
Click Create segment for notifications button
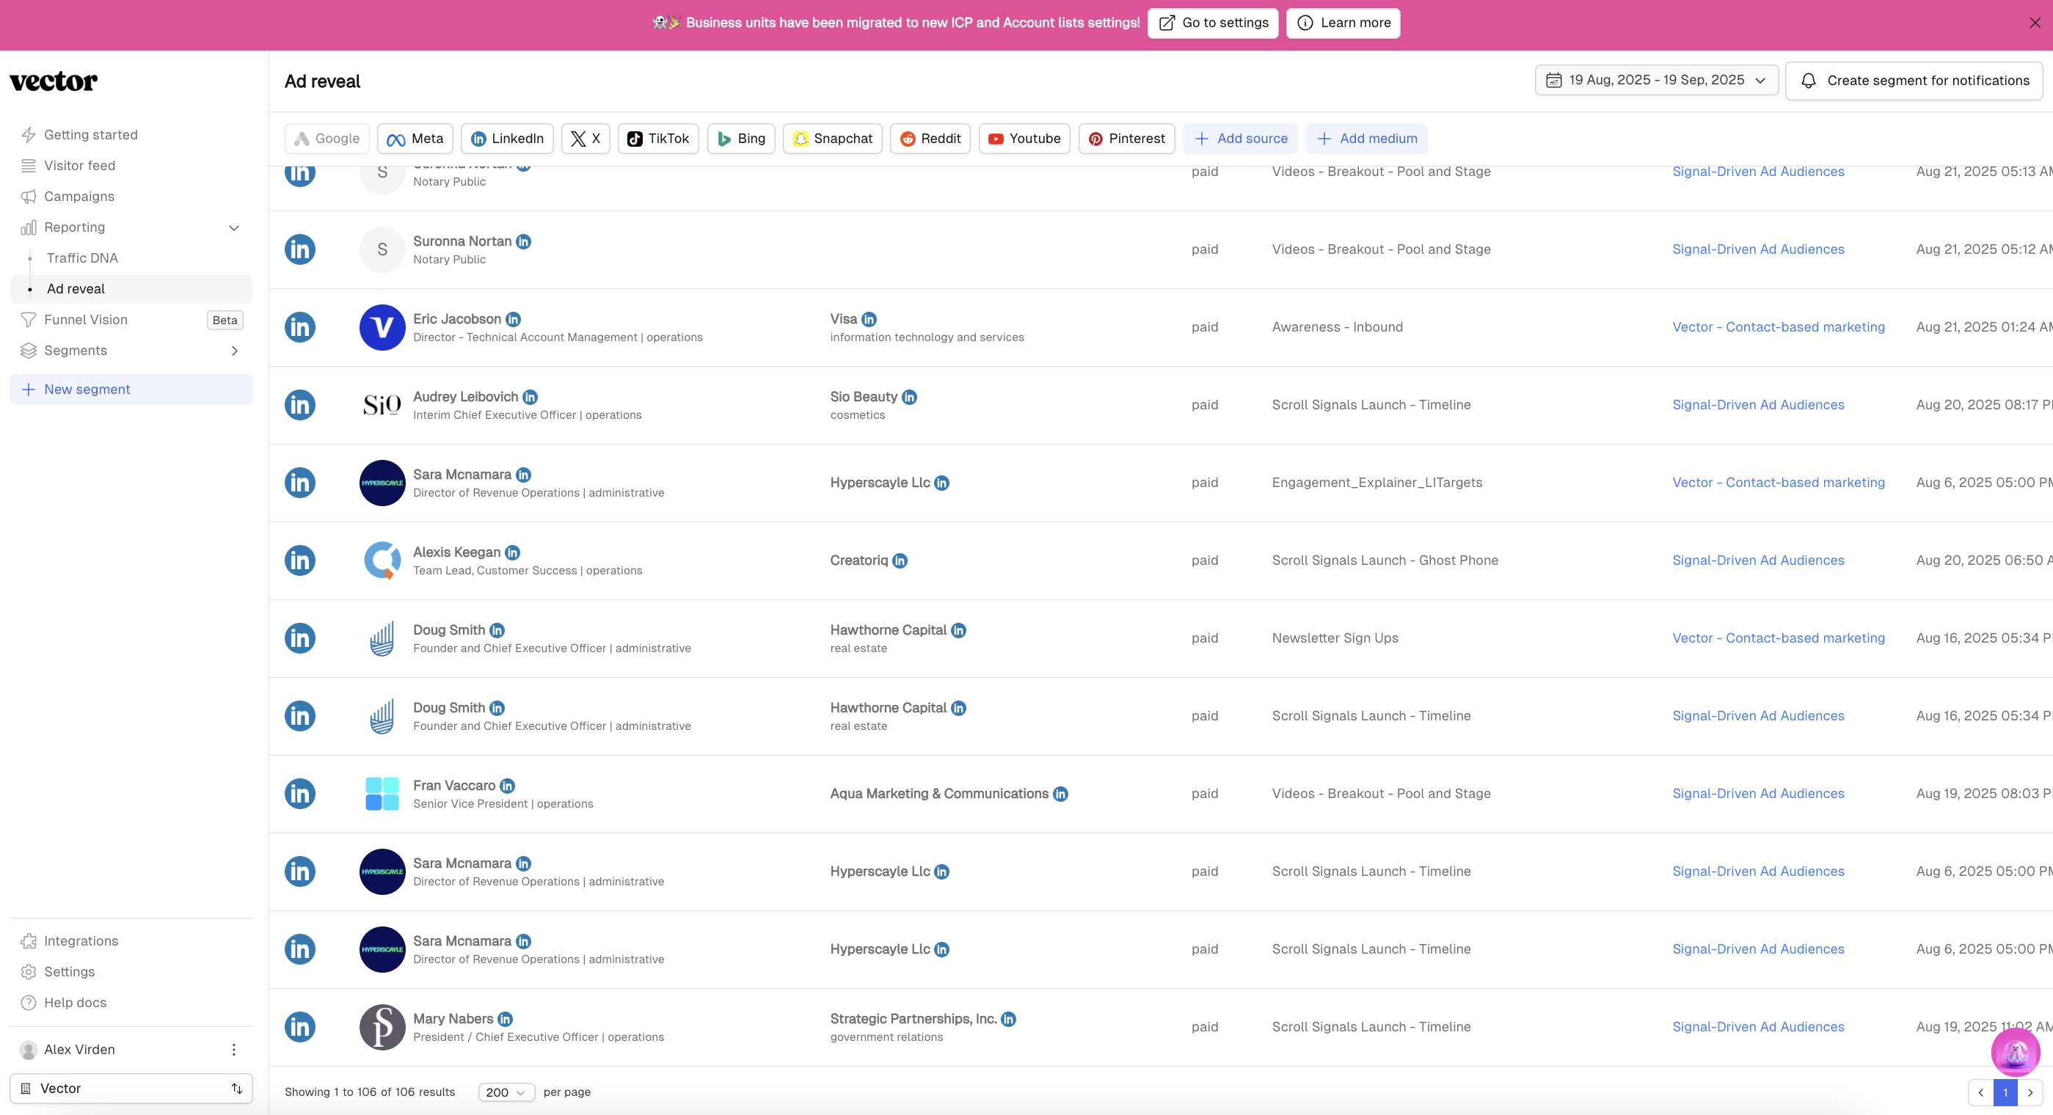coord(1914,81)
